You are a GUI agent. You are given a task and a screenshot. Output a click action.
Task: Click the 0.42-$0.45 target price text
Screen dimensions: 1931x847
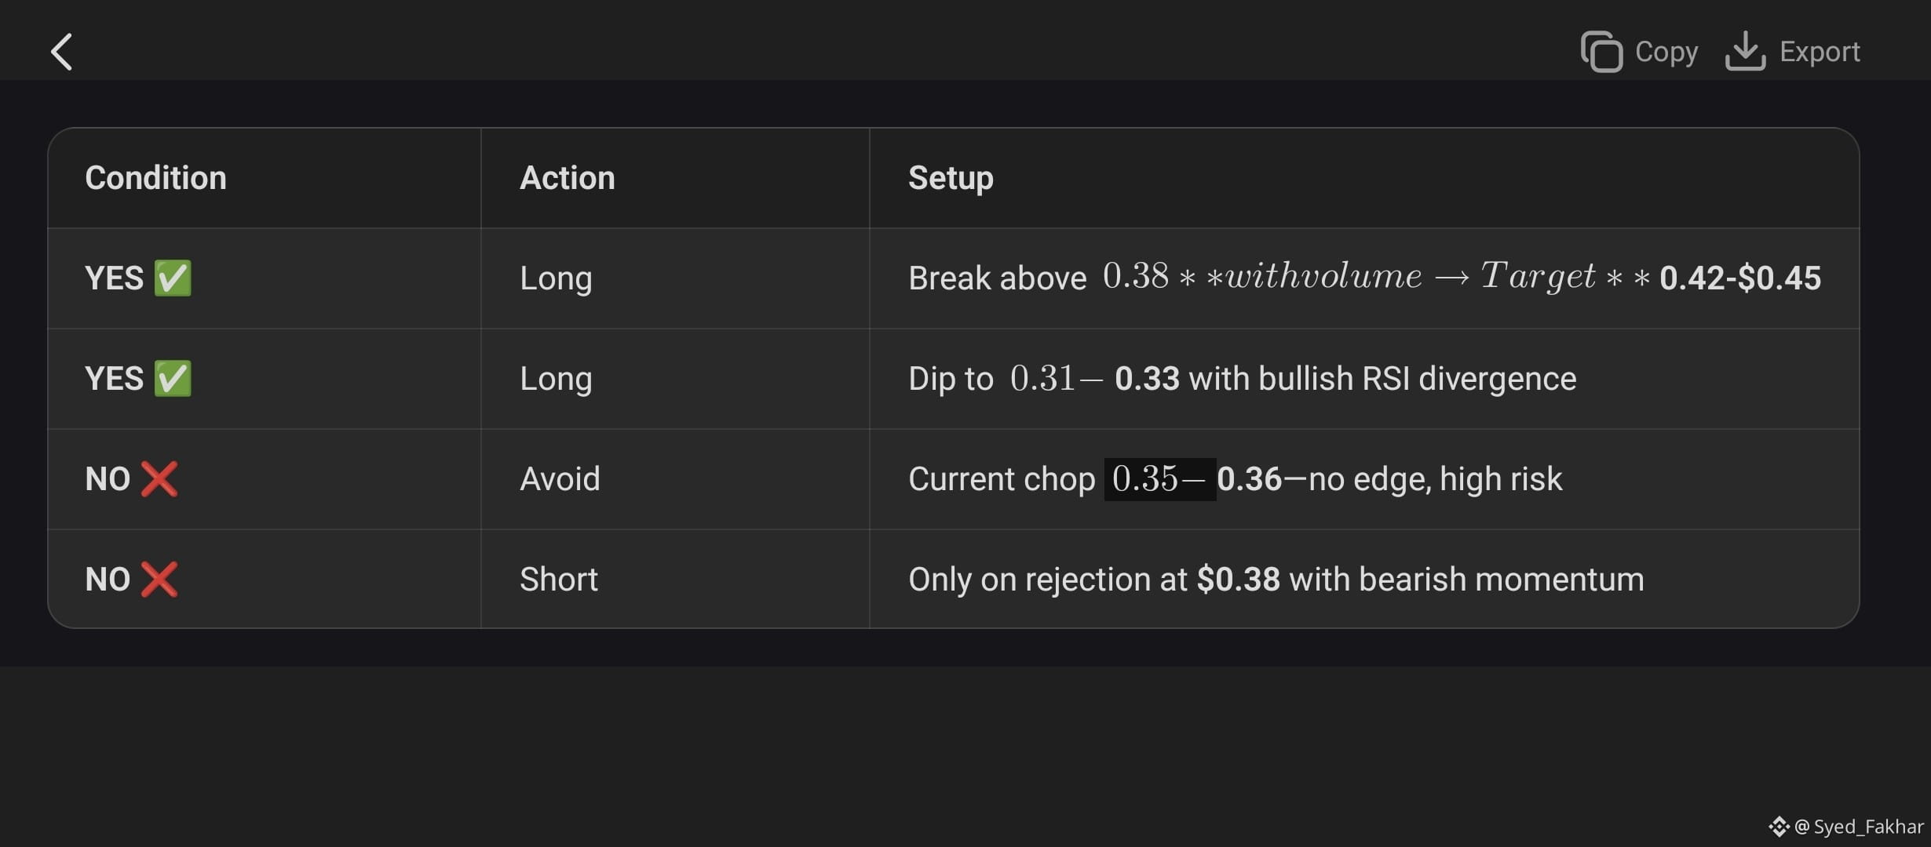(x=1740, y=278)
